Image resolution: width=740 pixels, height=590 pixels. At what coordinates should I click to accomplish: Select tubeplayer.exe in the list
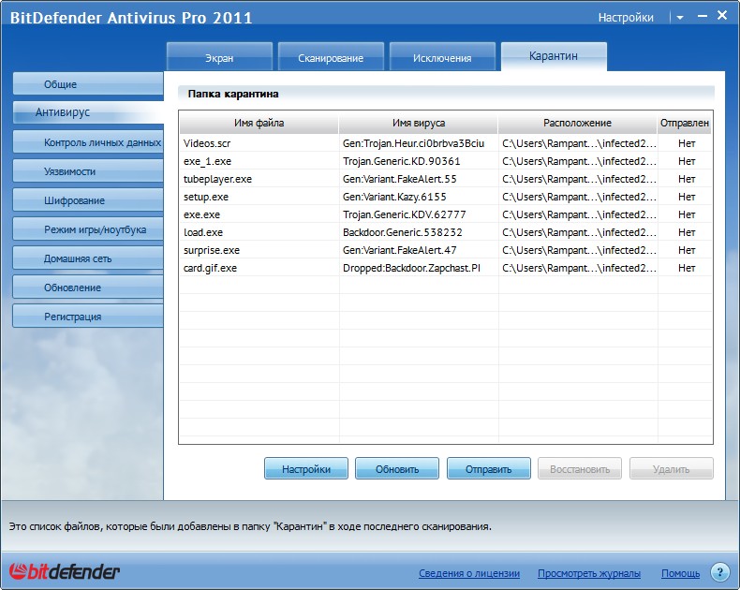point(446,179)
